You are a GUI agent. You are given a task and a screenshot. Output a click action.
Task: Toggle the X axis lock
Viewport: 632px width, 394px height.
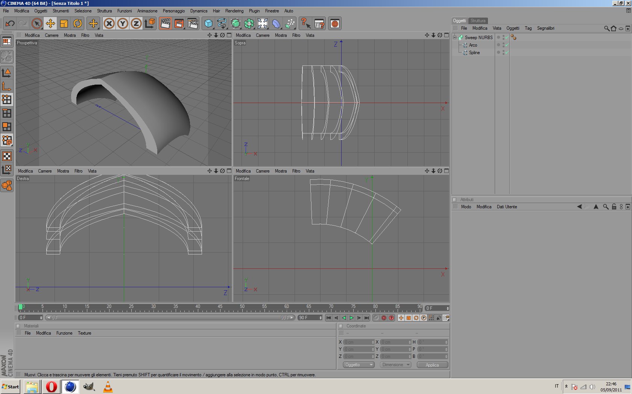(109, 24)
